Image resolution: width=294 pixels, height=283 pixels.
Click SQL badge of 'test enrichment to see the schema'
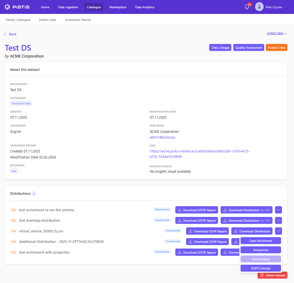point(14,210)
